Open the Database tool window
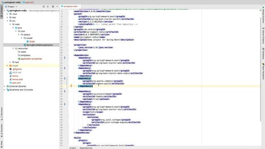 [x=263, y=53]
